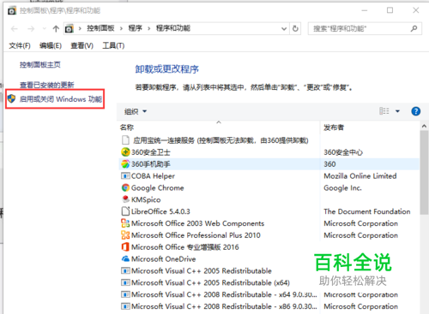Click 启用或关闭 Windows 功能 link
Image resolution: width=429 pixels, height=314 pixels.
tap(61, 99)
